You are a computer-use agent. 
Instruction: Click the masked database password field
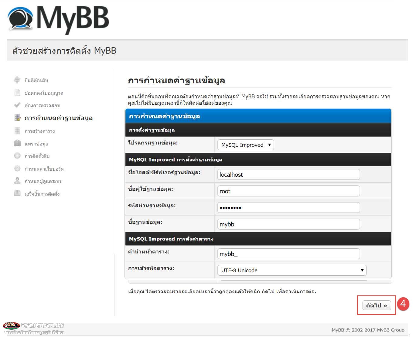(x=289, y=208)
